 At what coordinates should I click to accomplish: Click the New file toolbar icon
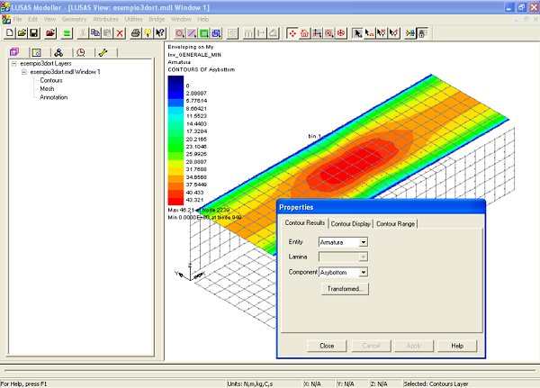tap(9, 33)
